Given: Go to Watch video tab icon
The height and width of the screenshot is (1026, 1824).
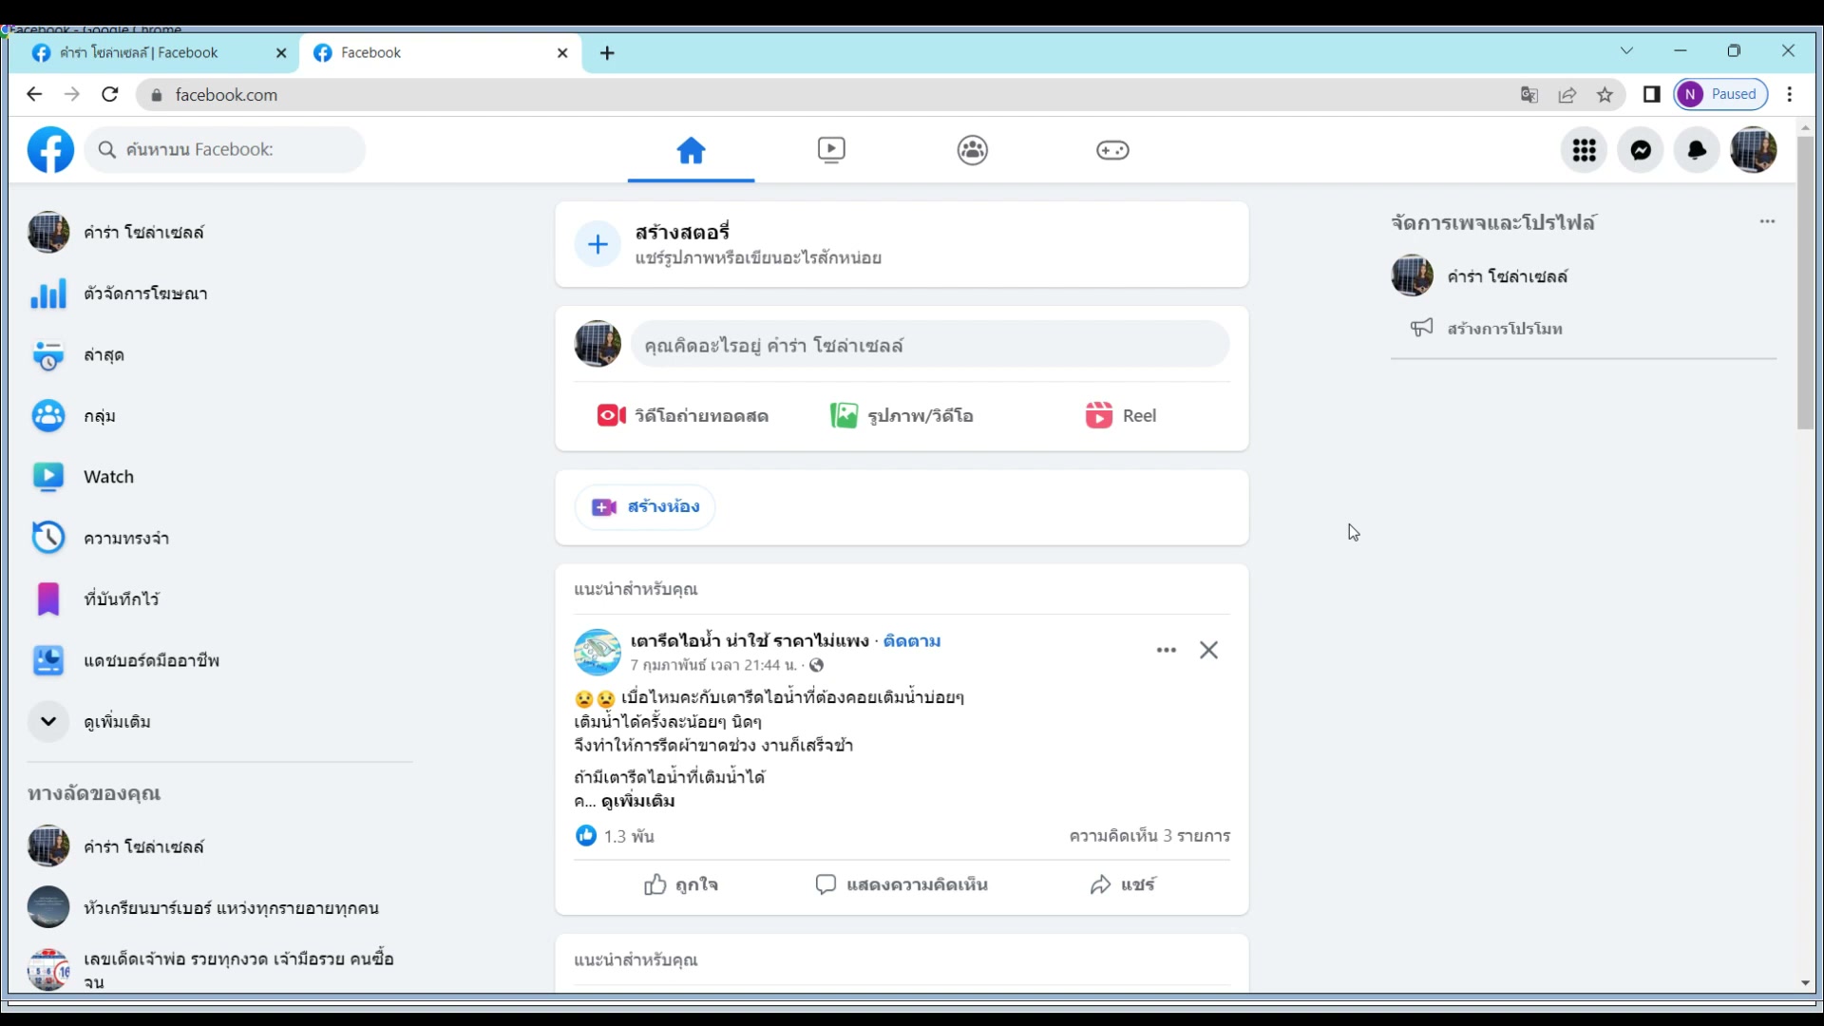Looking at the screenshot, I should [x=831, y=150].
